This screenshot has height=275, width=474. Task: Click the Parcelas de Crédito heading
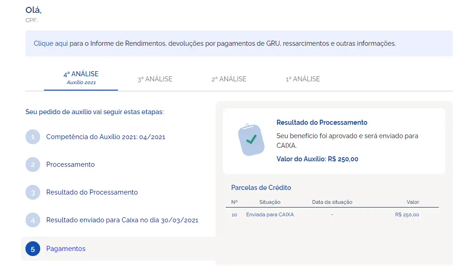tap(261, 188)
